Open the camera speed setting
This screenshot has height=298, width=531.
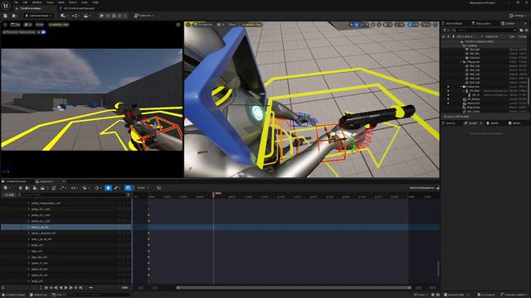(426, 25)
